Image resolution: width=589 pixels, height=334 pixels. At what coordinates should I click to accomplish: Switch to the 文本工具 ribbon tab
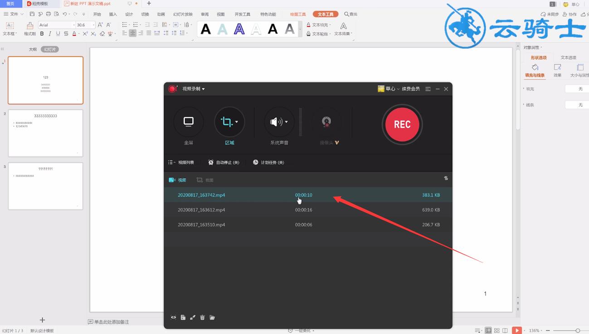click(326, 14)
